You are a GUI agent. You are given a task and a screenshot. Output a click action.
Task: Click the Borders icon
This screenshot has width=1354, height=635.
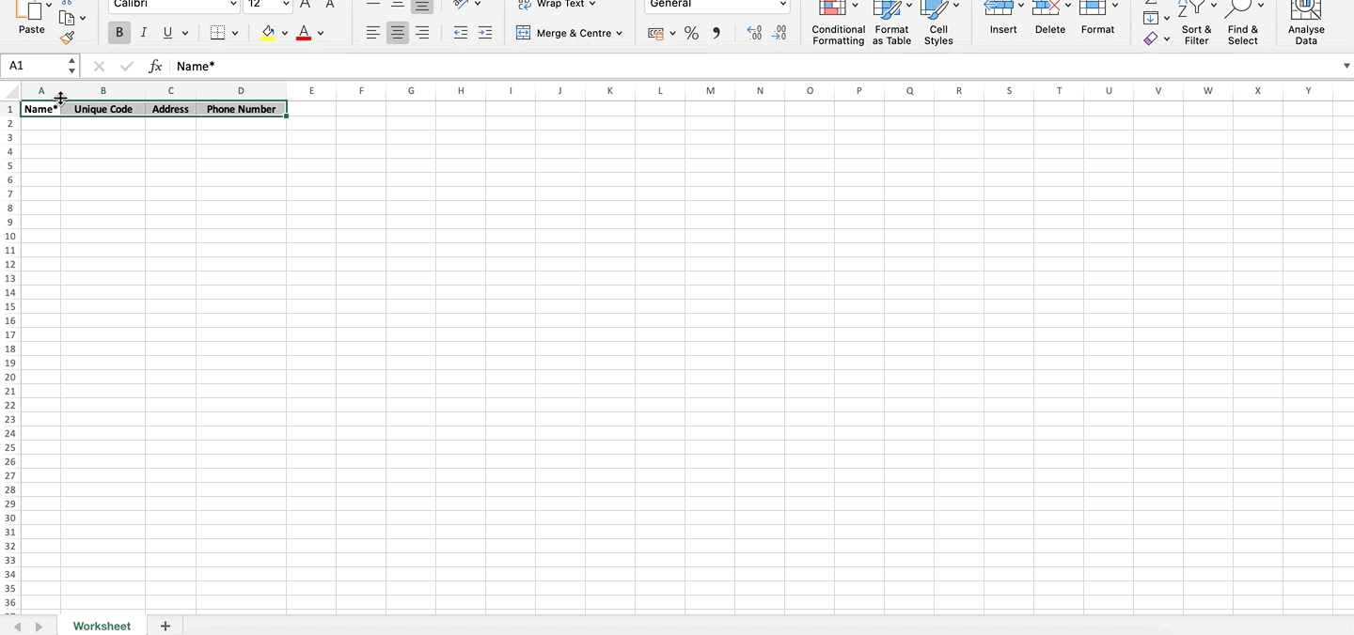(217, 33)
